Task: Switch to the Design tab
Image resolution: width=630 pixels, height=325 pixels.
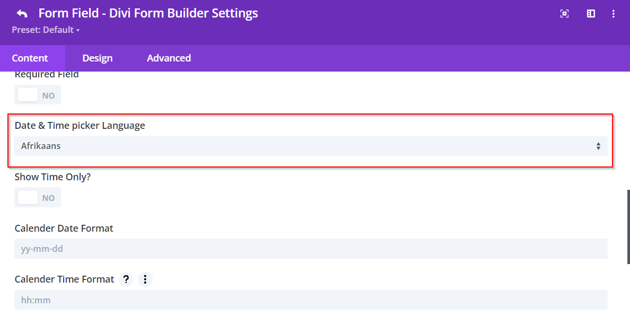Action: click(x=97, y=58)
